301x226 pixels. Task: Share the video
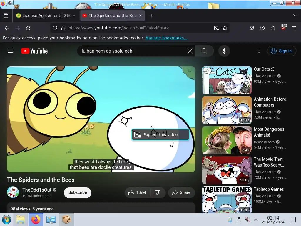click(181, 192)
